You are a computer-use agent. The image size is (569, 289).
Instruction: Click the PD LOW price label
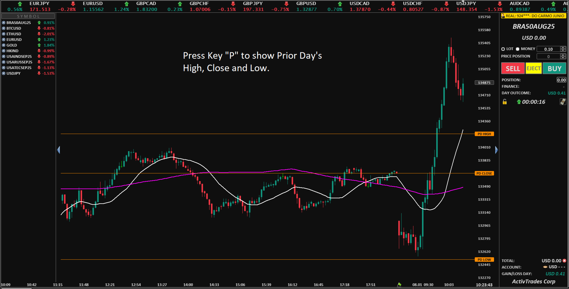[x=484, y=260]
